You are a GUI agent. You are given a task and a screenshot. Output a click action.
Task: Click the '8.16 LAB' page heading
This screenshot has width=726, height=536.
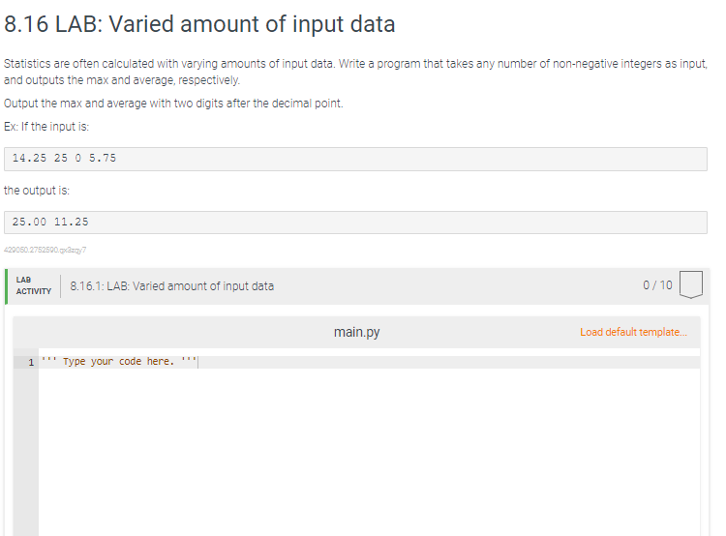click(x=200, y=24)
